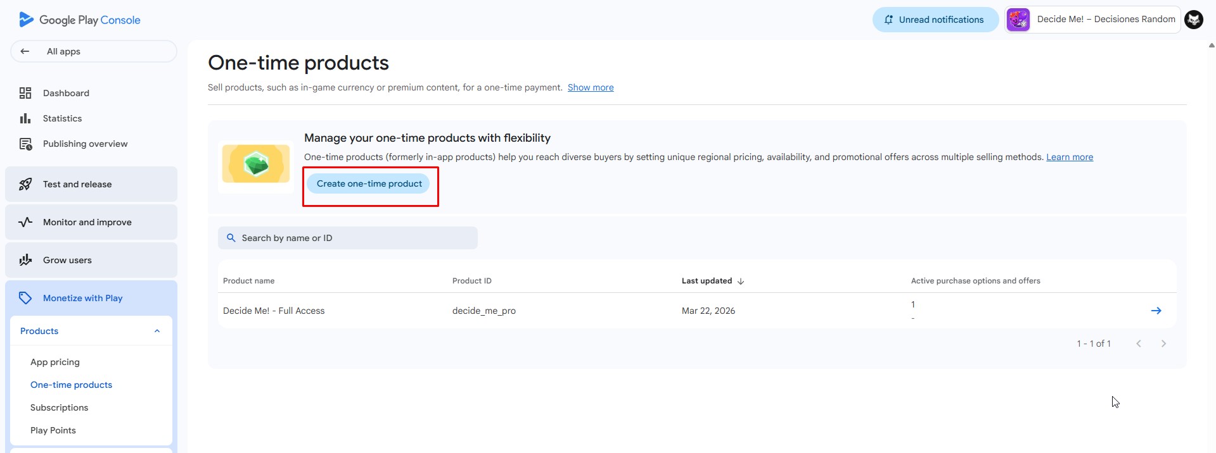
Task: Open the Unread notifications button
Action: [935, 20]
